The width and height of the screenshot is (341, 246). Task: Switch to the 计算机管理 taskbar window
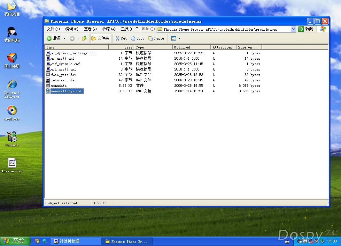[x=76, y=241]
